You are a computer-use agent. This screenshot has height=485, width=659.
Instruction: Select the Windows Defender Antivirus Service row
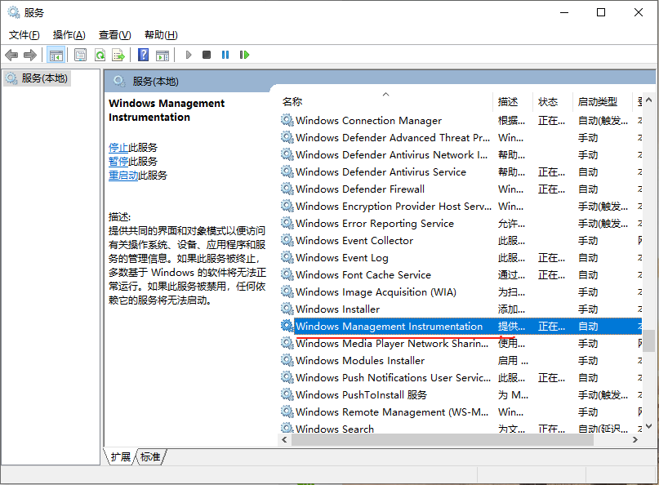[461, 172]
